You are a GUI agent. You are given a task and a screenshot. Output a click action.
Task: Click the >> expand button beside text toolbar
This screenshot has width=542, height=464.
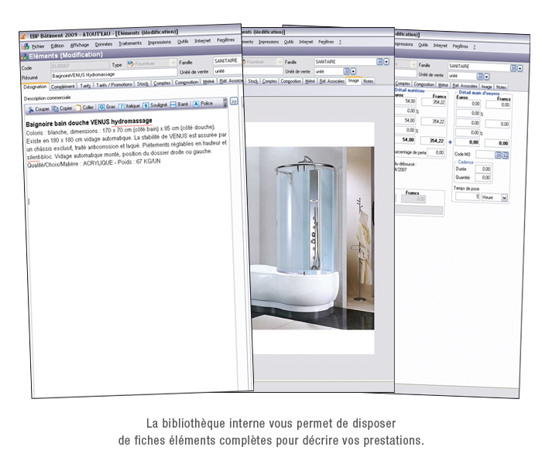234,101
